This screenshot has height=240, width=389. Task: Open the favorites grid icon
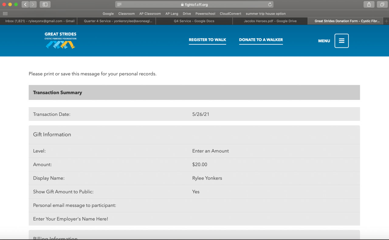(x=5, y=14)
